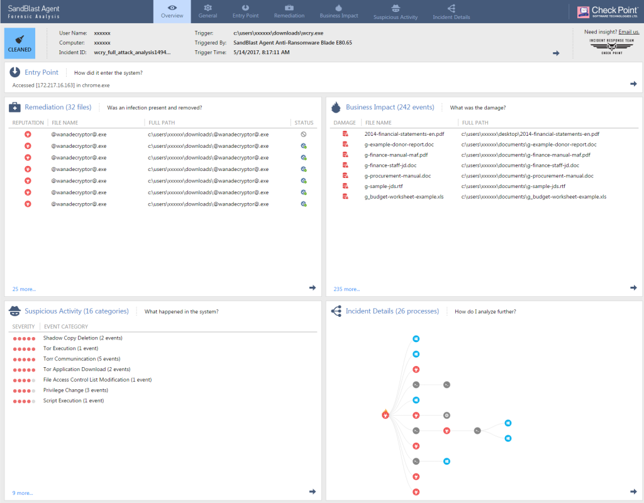Open "Suspicious Activity (16 categories)" heading link
644x503 pixels.
(x=76, y=311)
